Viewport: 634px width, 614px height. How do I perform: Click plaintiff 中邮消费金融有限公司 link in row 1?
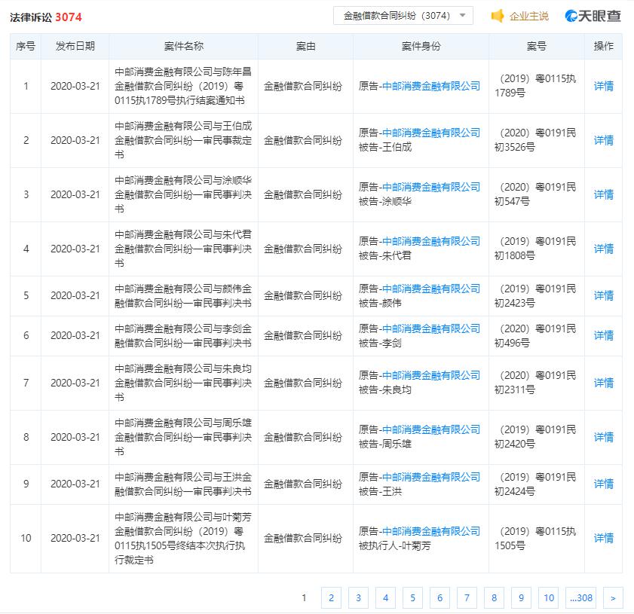[x=431, y=86]
